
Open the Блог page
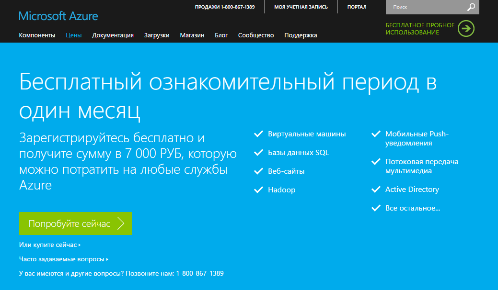coord(221,35)
